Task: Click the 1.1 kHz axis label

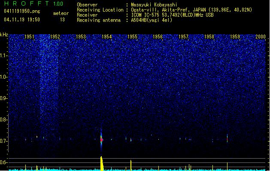Action: coord(3,56)
